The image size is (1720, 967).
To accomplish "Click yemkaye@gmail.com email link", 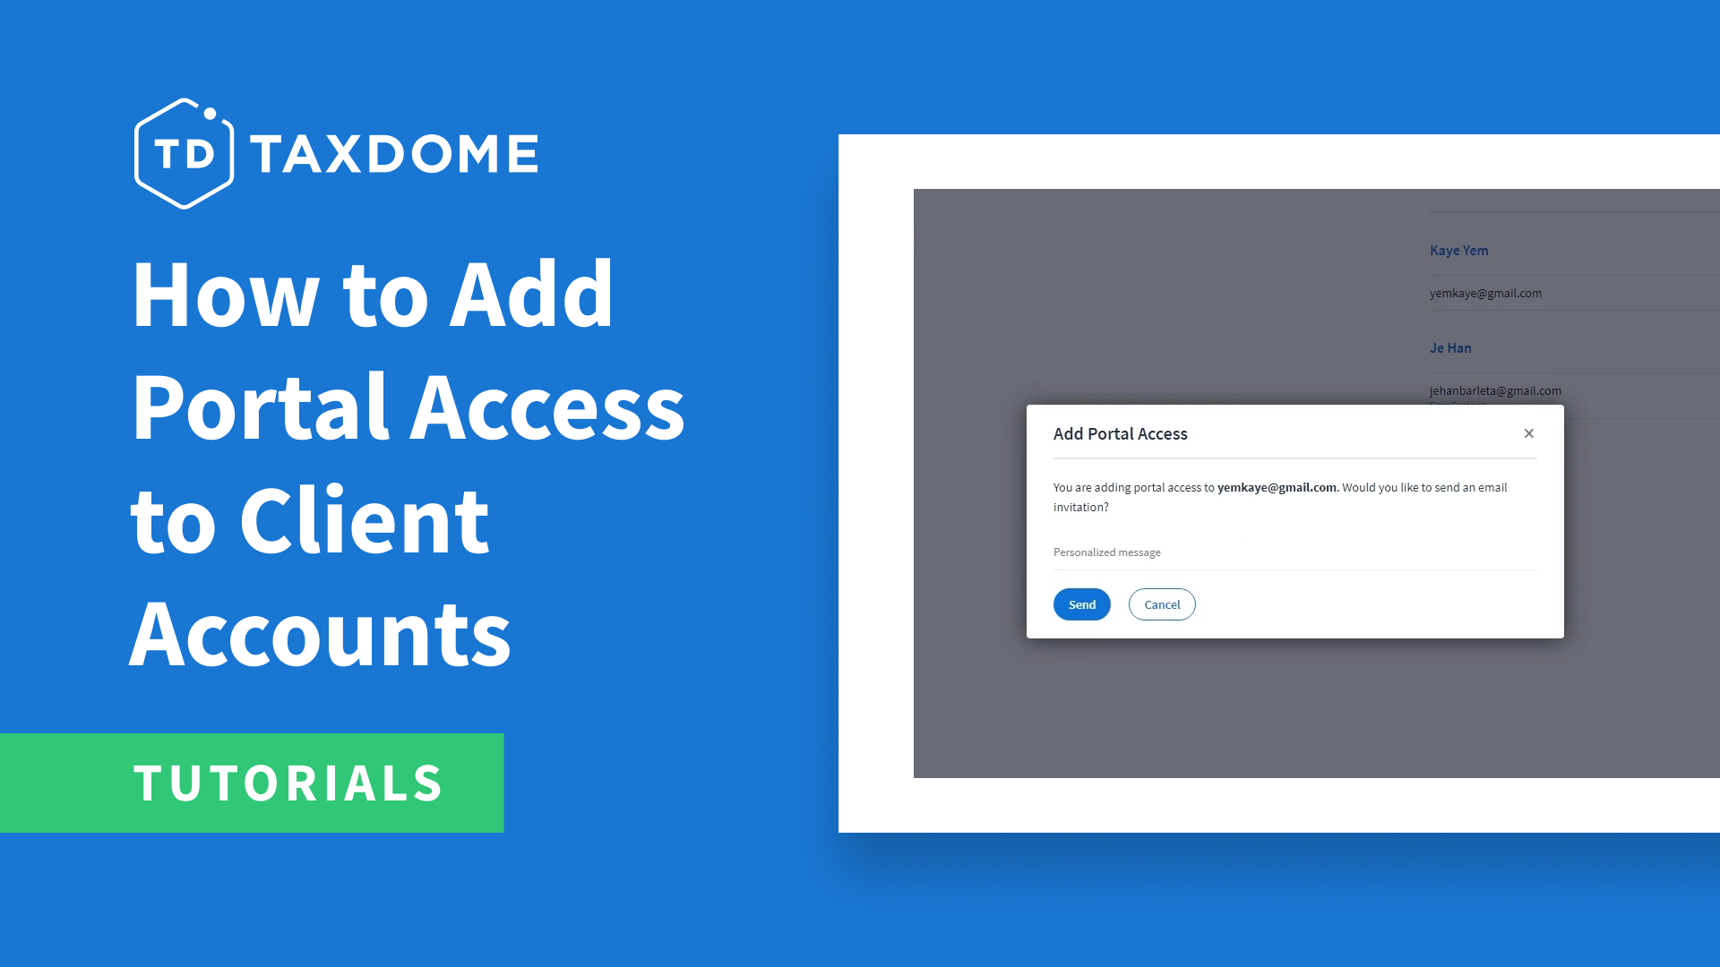I will tap(1486, 293).
